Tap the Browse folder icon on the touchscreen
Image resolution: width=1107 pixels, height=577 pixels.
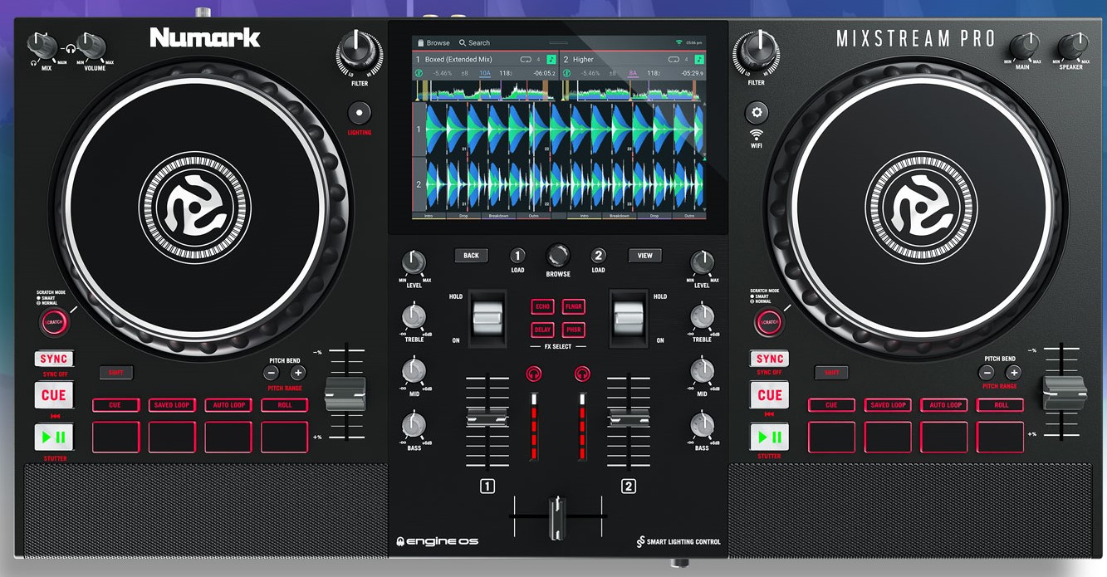click(x=421, y=42)
